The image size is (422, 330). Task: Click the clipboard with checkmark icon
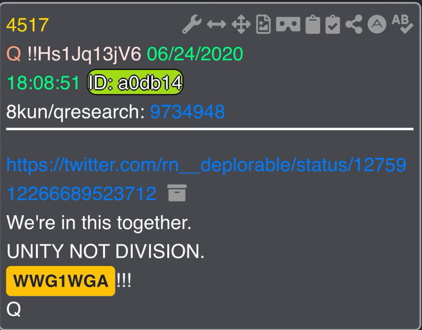click(332, 25)
